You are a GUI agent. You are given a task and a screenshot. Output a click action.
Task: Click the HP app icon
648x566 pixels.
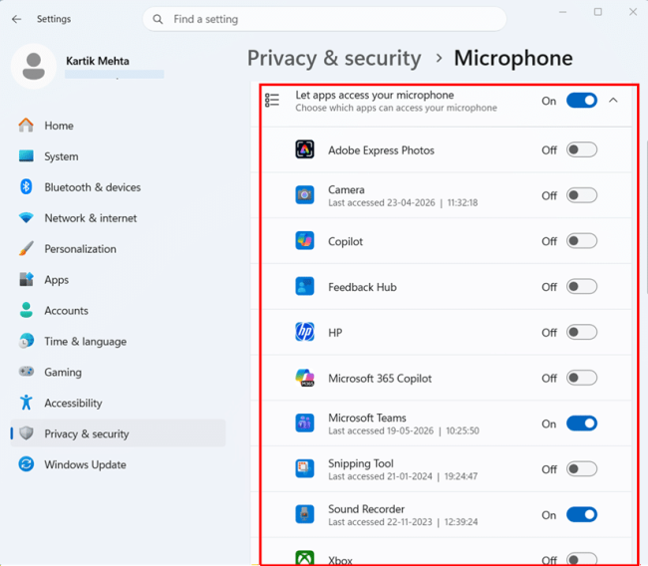[x=305, y=332]
